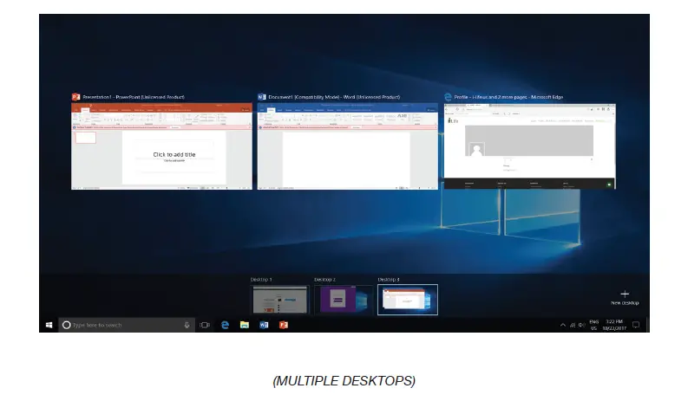
Task: Click the 'Desktop 2' label
Action: [324, 279]
